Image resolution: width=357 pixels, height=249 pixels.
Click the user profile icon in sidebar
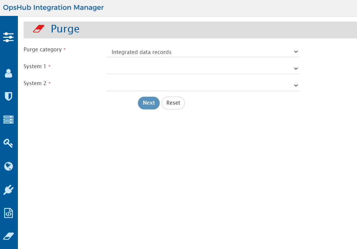pyautogui.click(x=9, y=73)
